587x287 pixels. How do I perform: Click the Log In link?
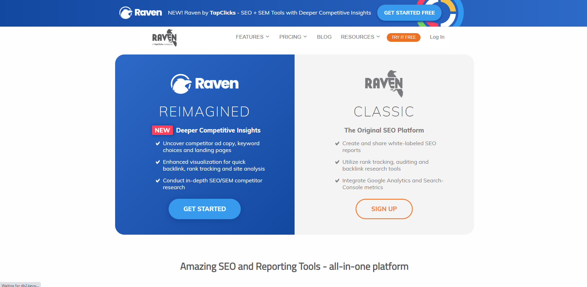click(x=437, y=37)
